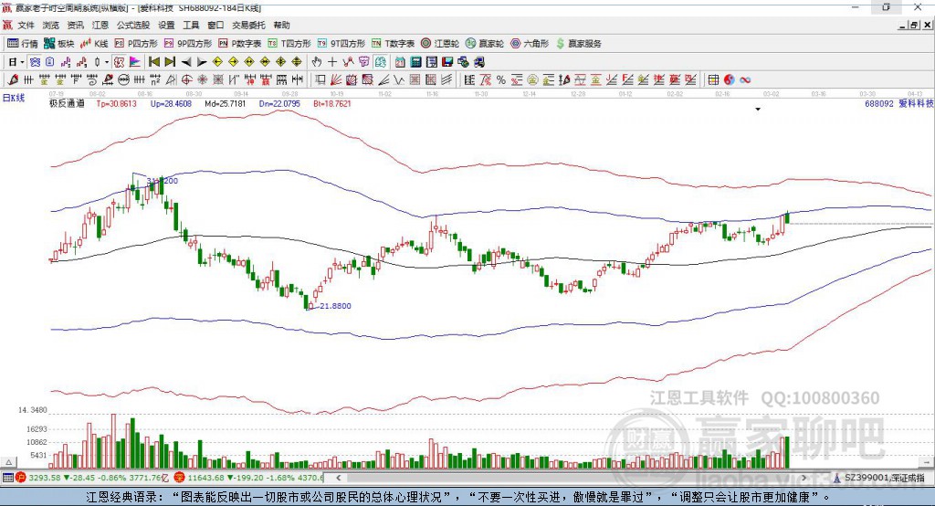Click the 21.8800 low price label
Screen dimensions: 935x506
335,305
